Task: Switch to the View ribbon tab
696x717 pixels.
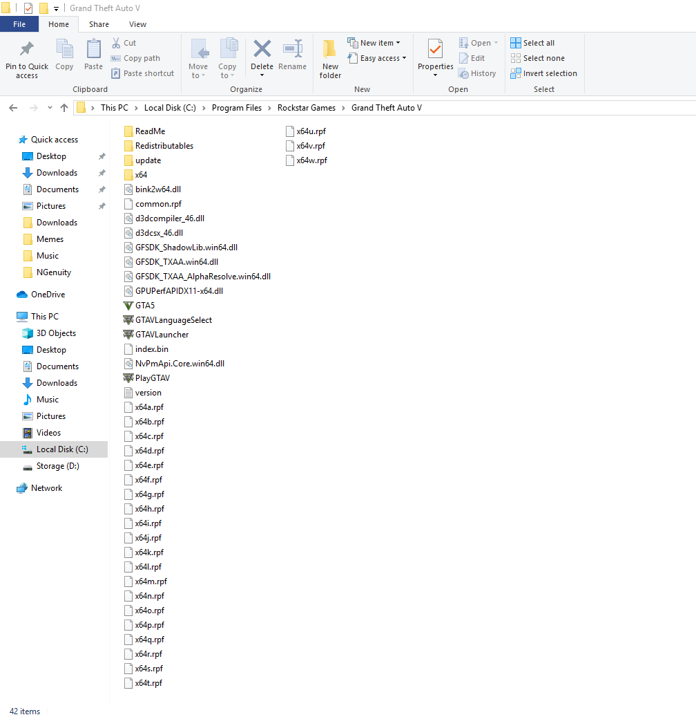Action: point(137,24)
